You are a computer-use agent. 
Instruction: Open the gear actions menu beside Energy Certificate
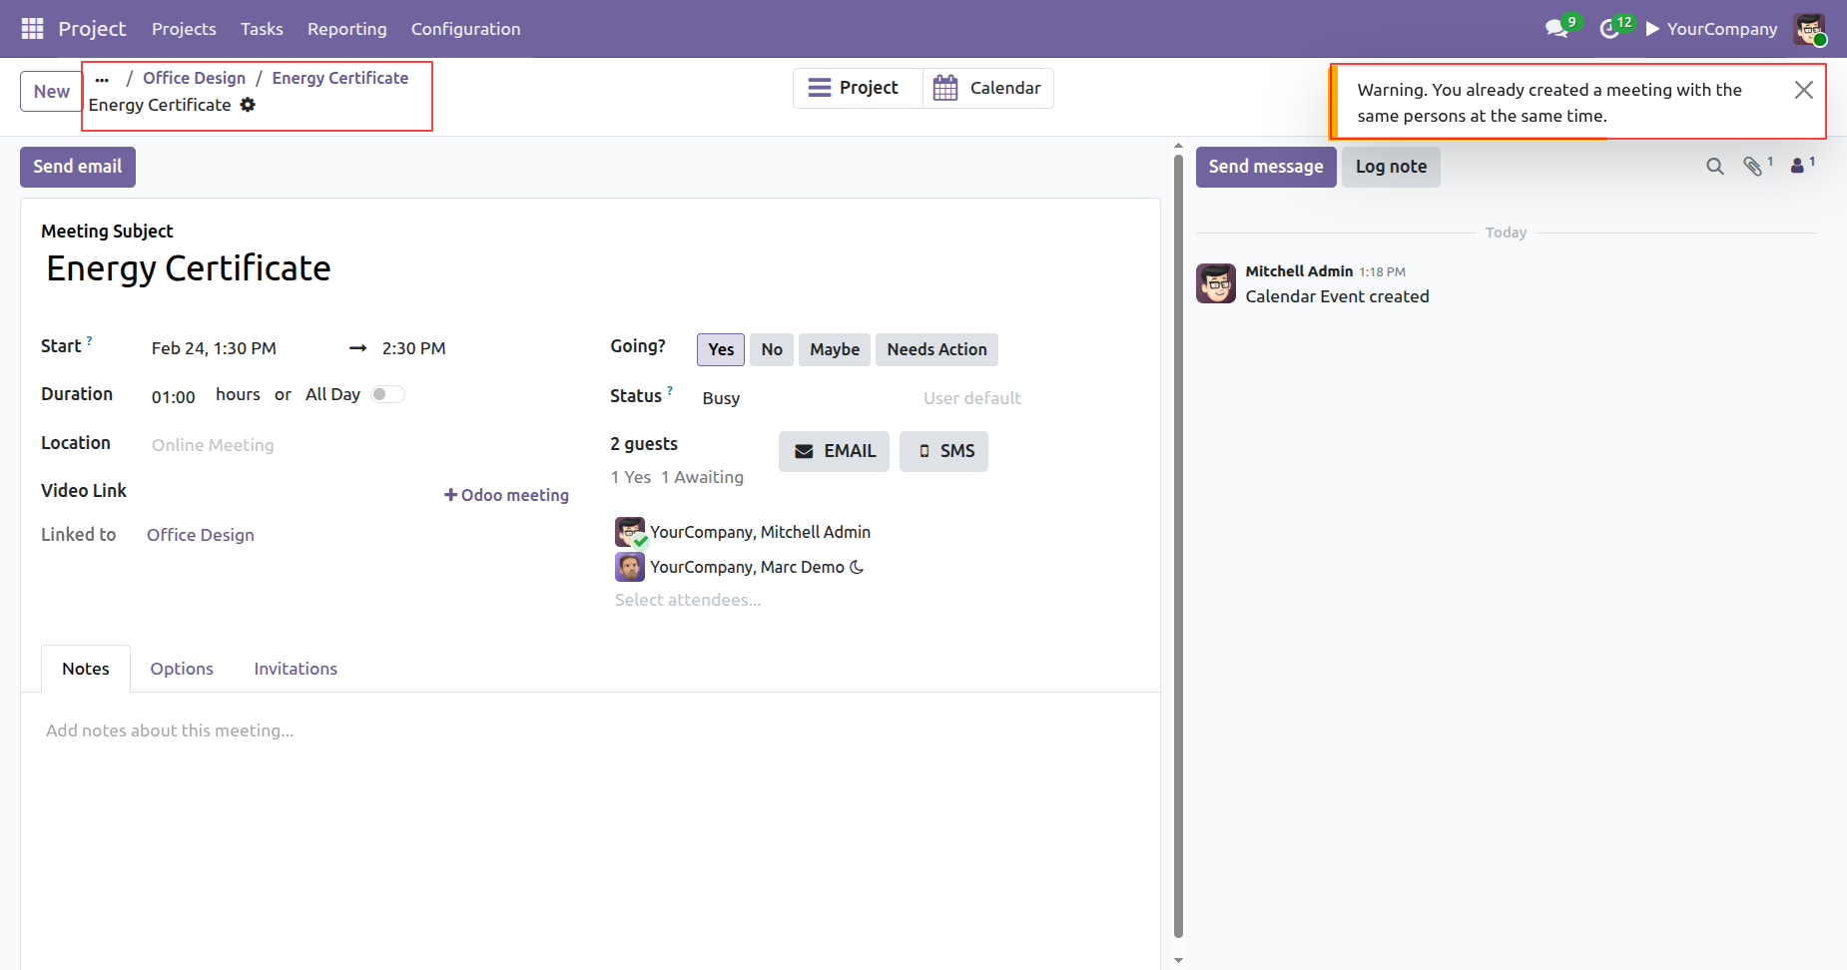click(248, 105)
